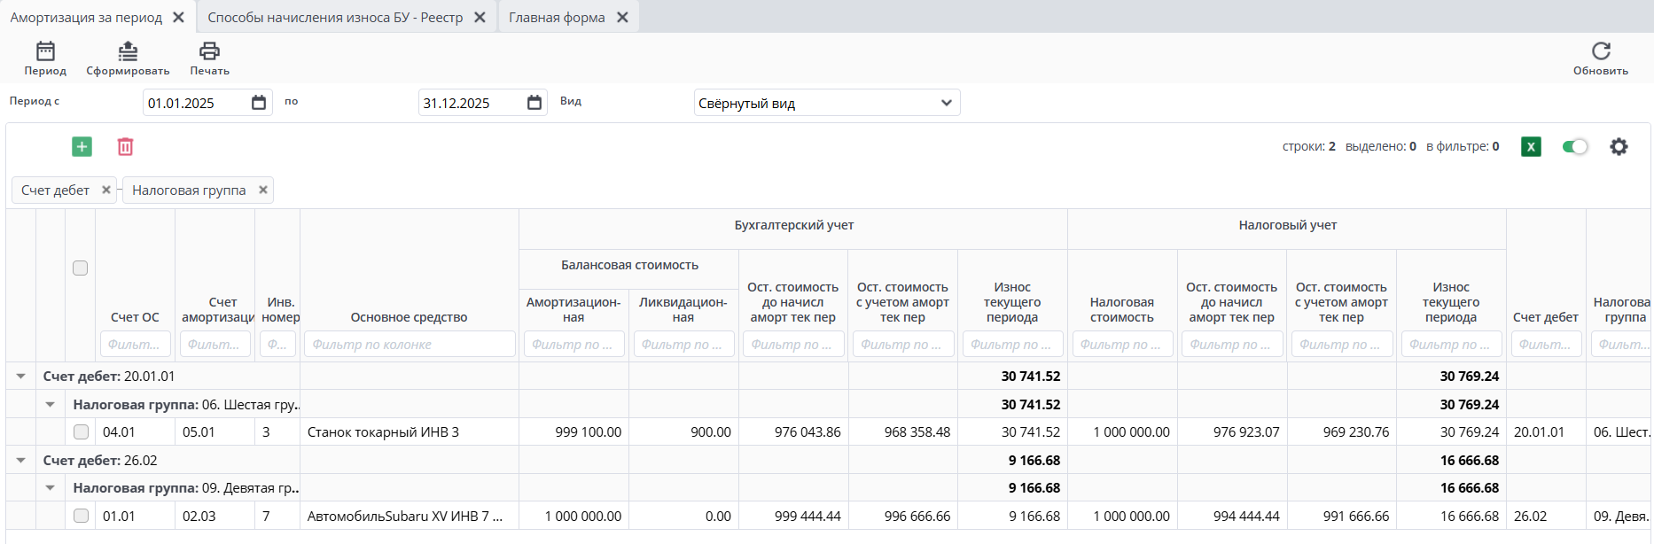1654x544 pixels.
Task: Click the green add row plus icon
Action: coord(82,147)
